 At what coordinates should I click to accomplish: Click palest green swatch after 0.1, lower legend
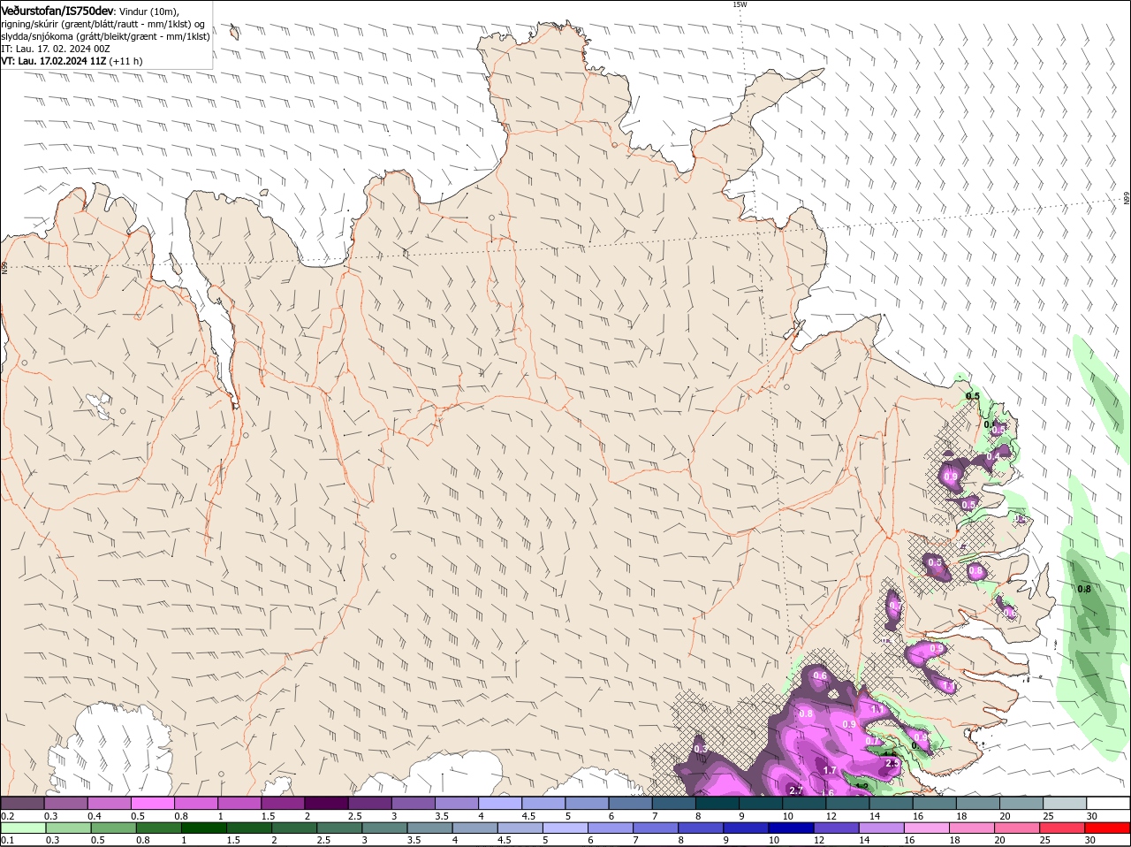[22, 828]
